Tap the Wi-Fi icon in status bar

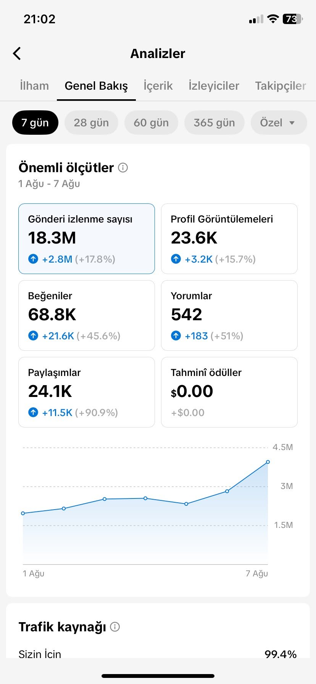coord(273,19)
